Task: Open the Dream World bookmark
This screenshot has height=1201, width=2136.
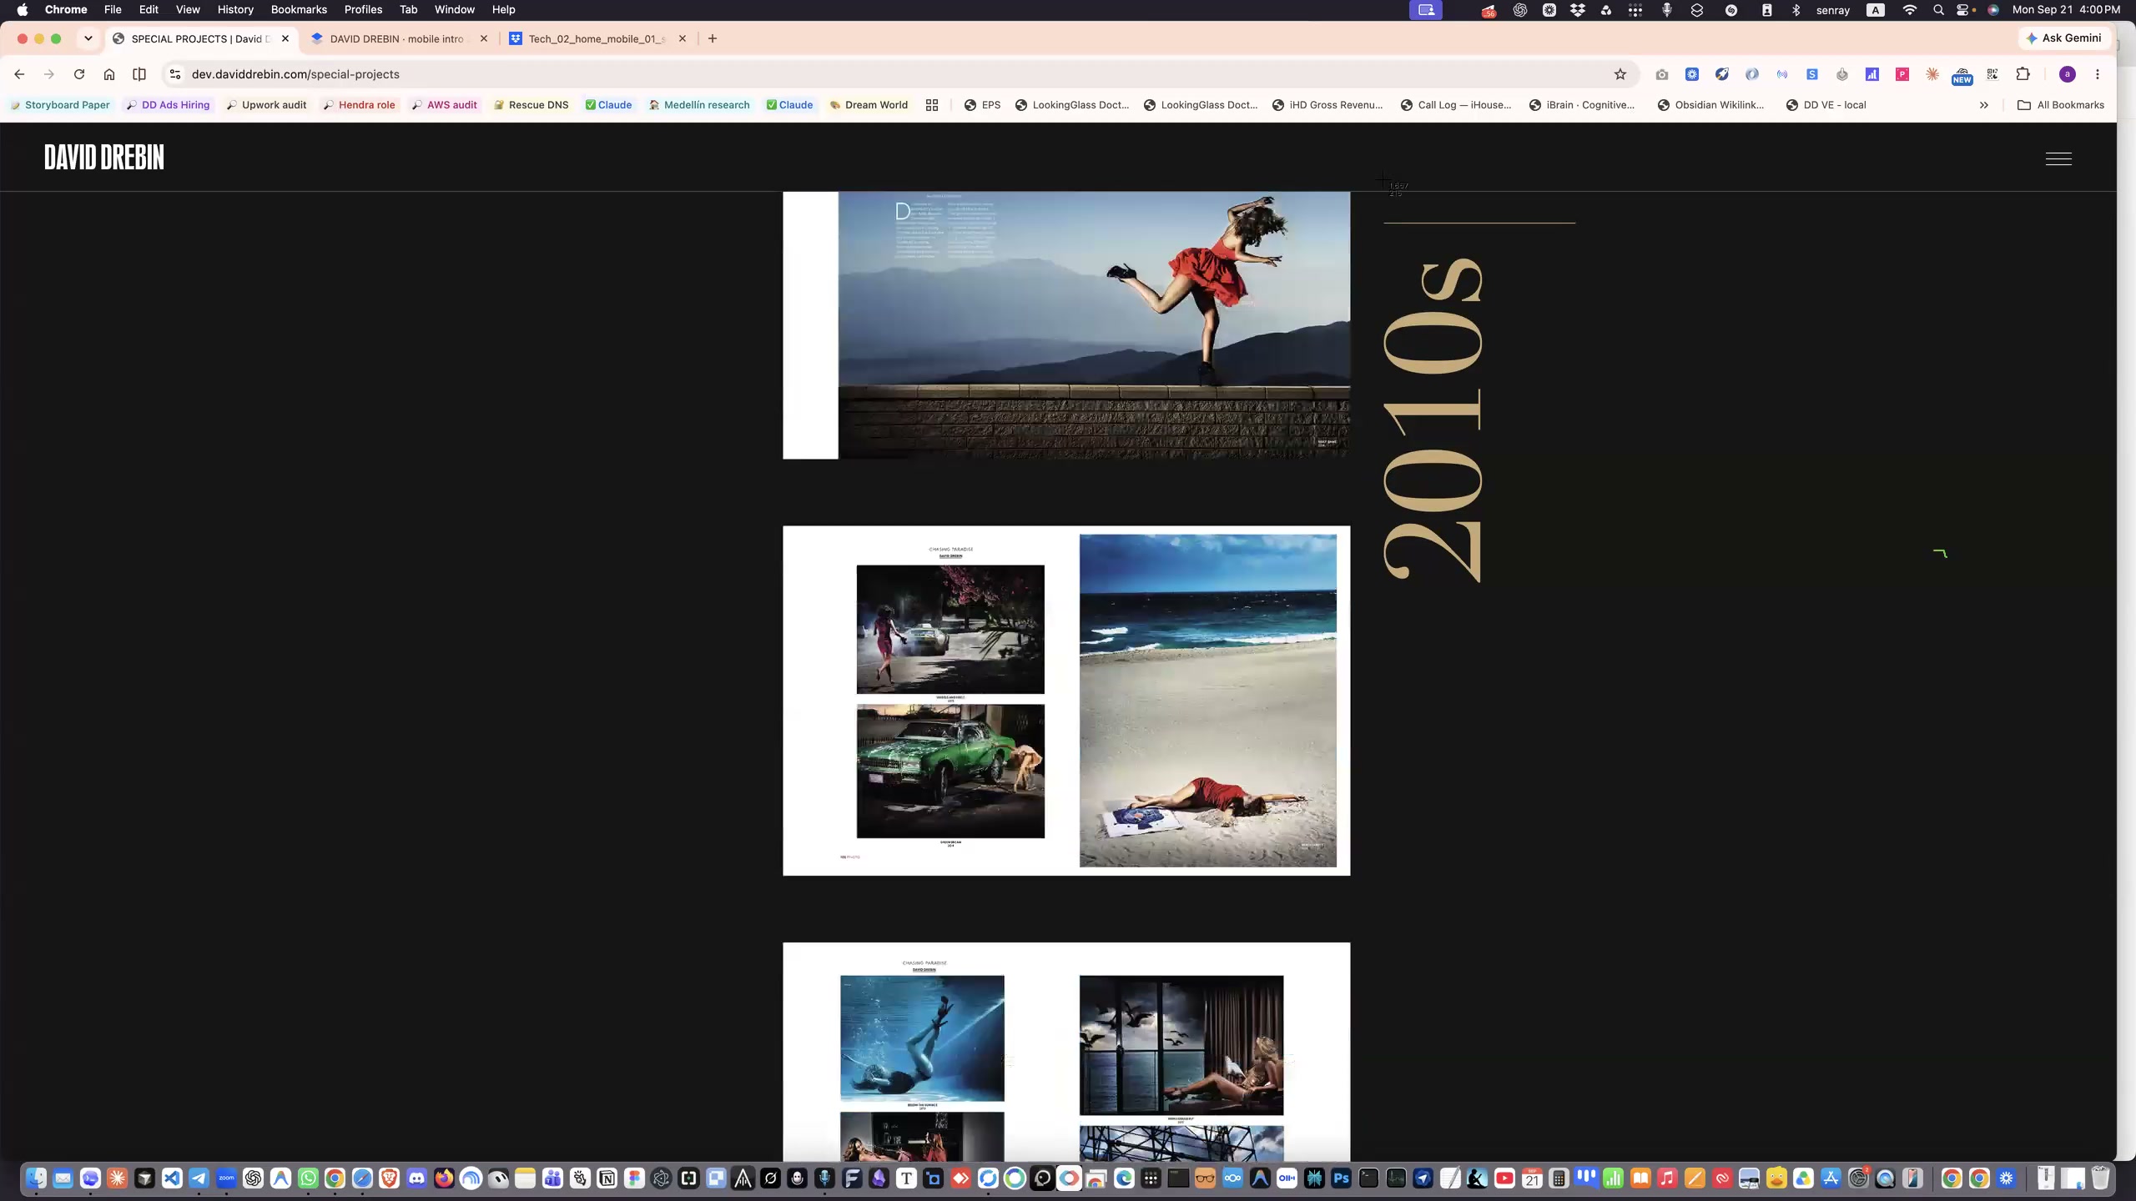Action: [x=869, y=105]
